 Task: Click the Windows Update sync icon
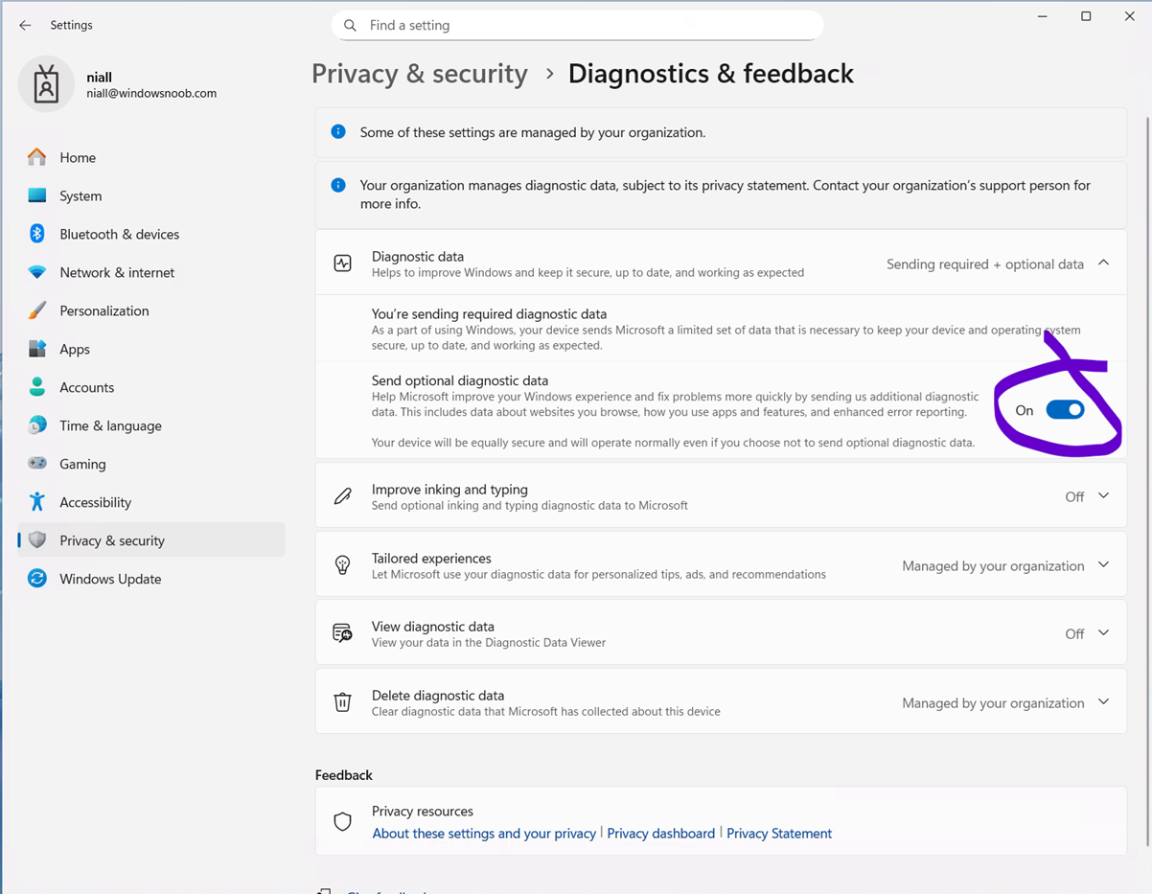[37, 579]
